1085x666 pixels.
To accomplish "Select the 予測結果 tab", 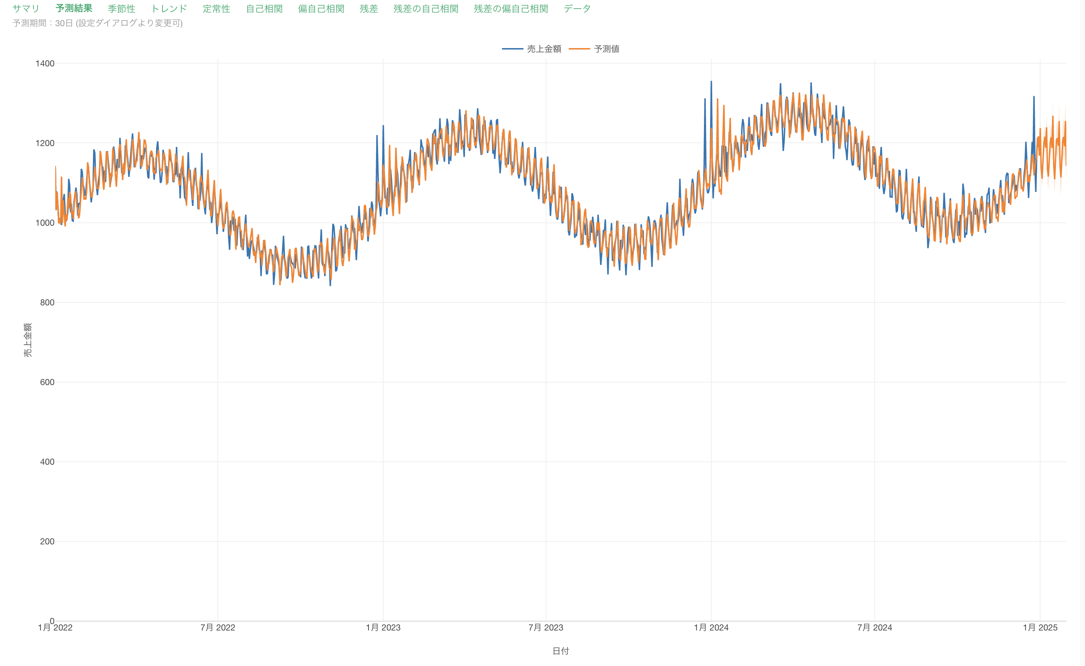I will click(74, 9).
